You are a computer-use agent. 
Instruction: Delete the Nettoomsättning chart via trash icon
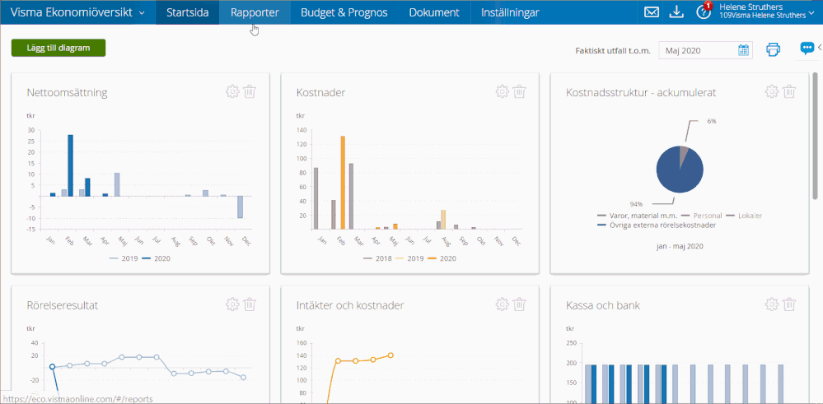click(x=250, y=91)
